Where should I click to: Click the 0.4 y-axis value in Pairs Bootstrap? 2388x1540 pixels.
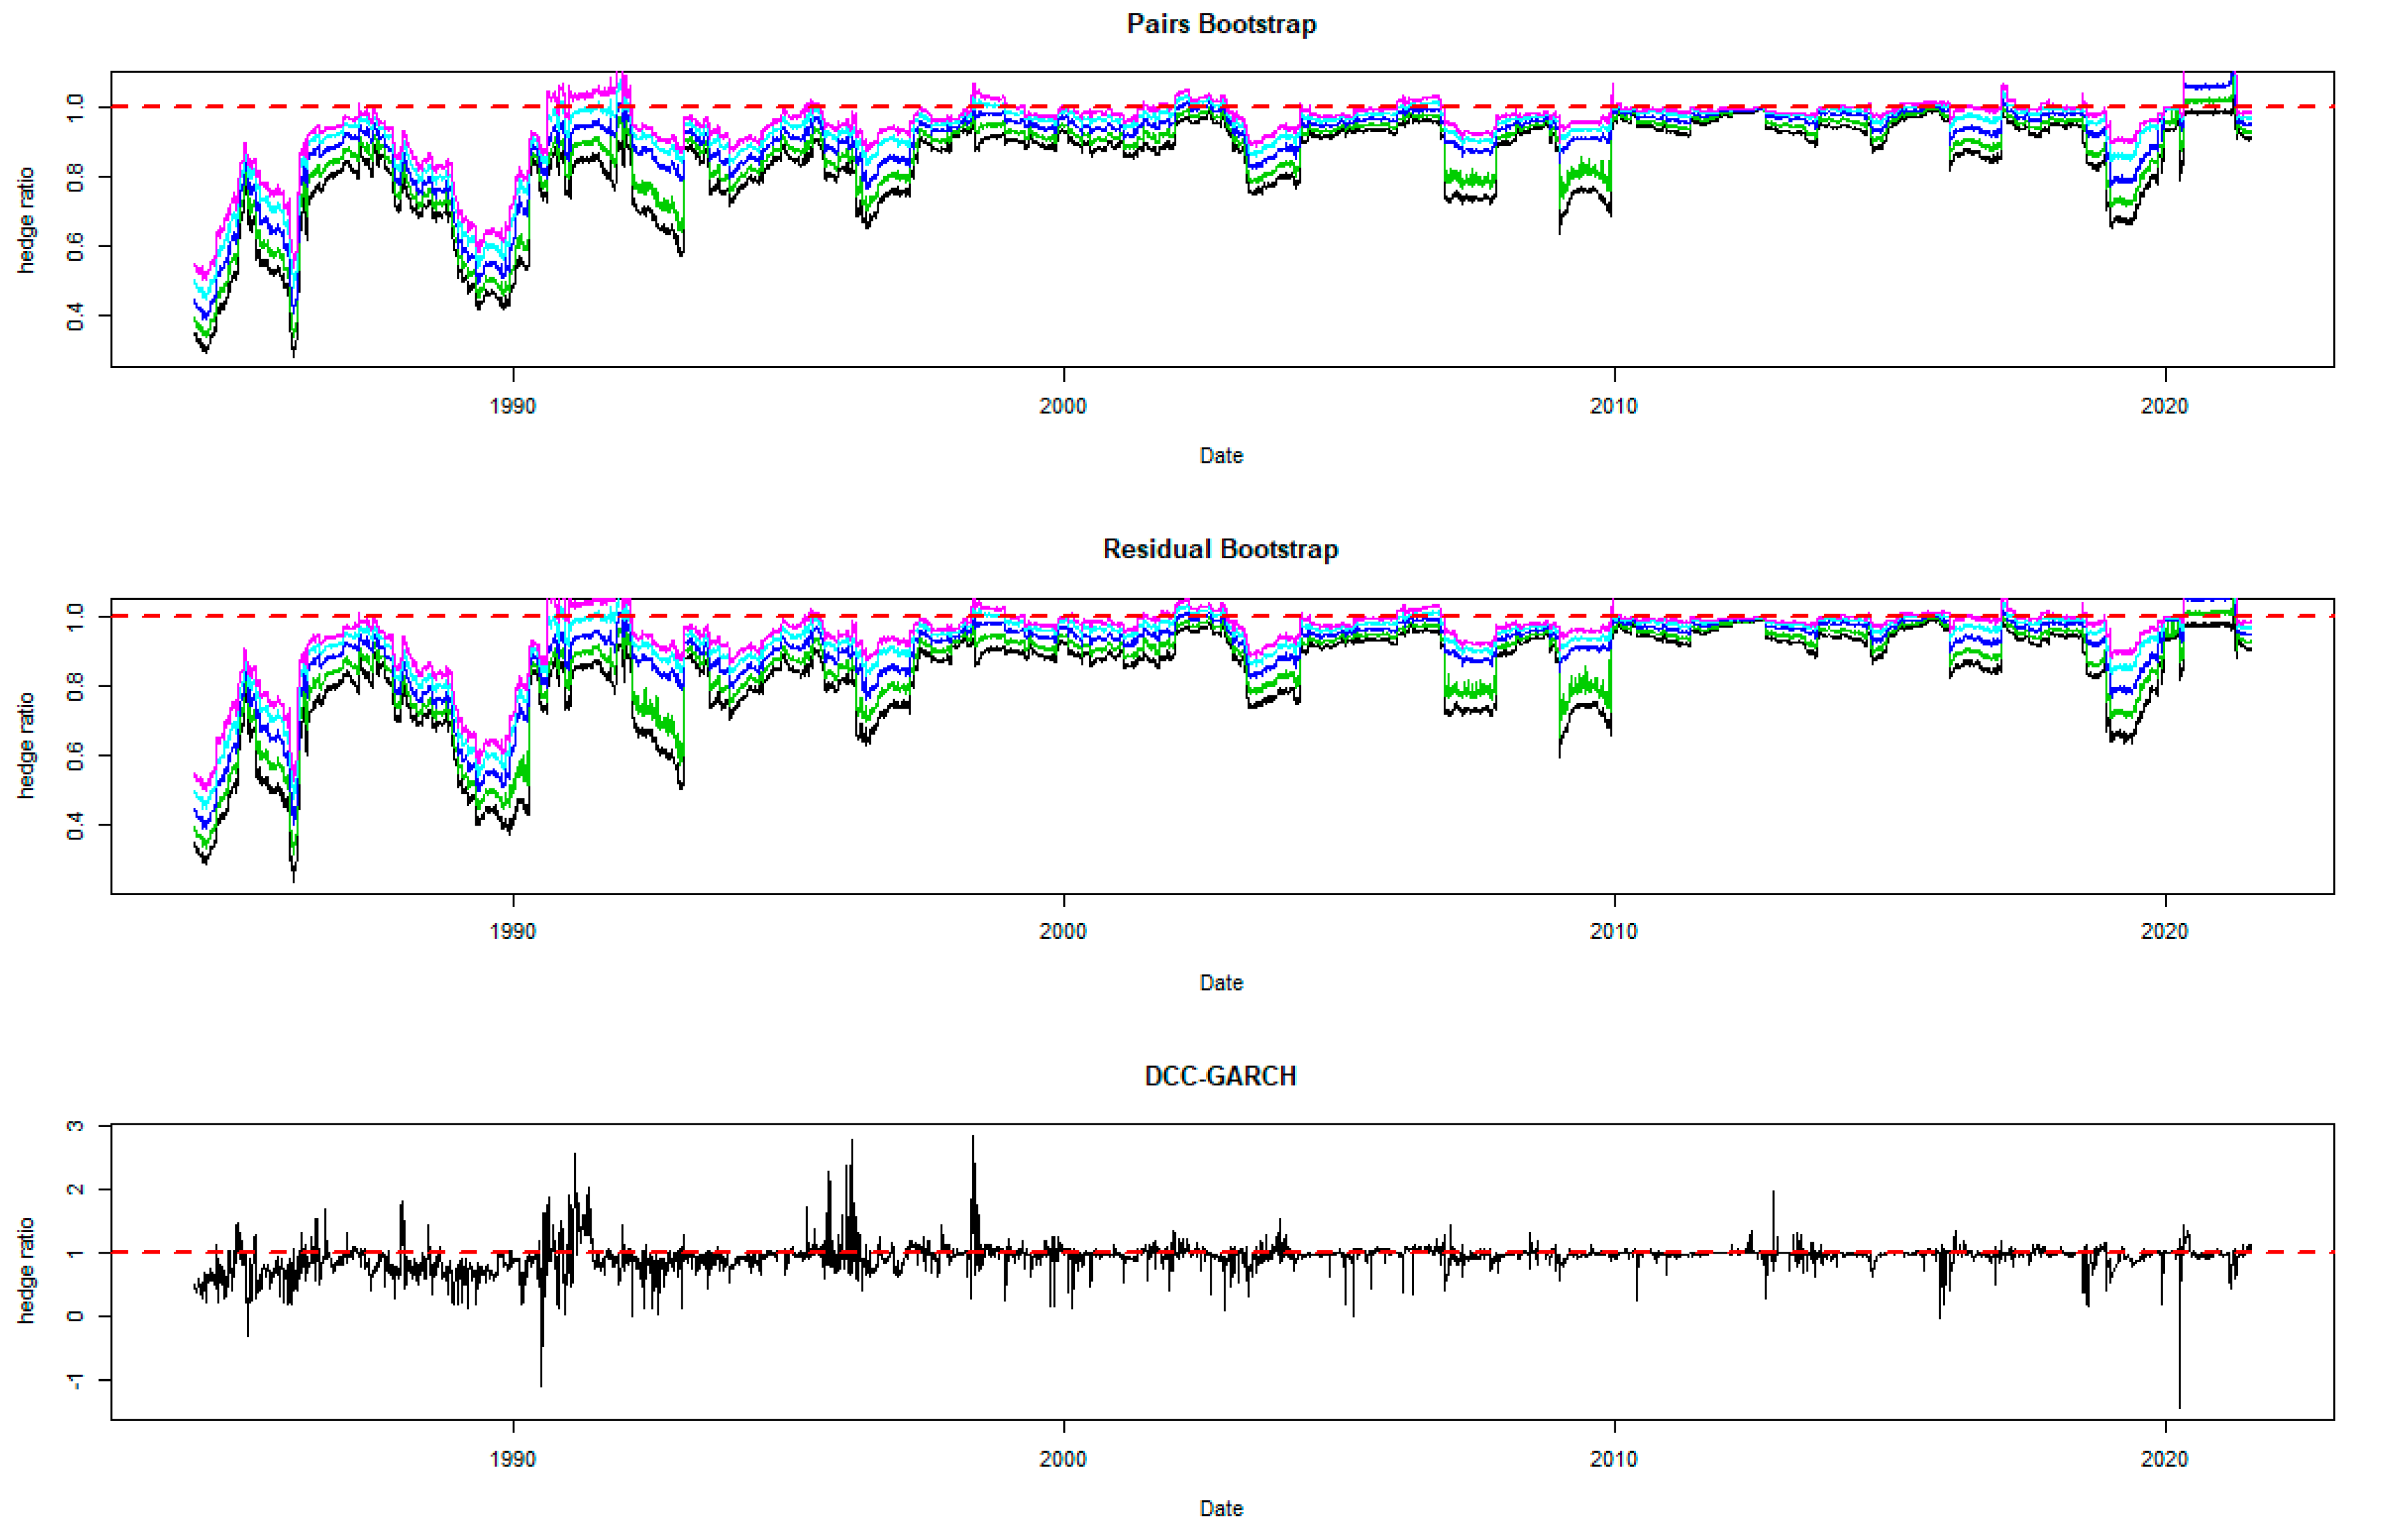point(75,317)
